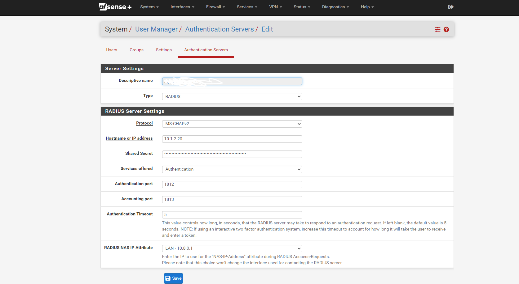This screenshot has width=519, height=284.
Task: Click the Hostname or IP address field
Action: pos(232,139)
